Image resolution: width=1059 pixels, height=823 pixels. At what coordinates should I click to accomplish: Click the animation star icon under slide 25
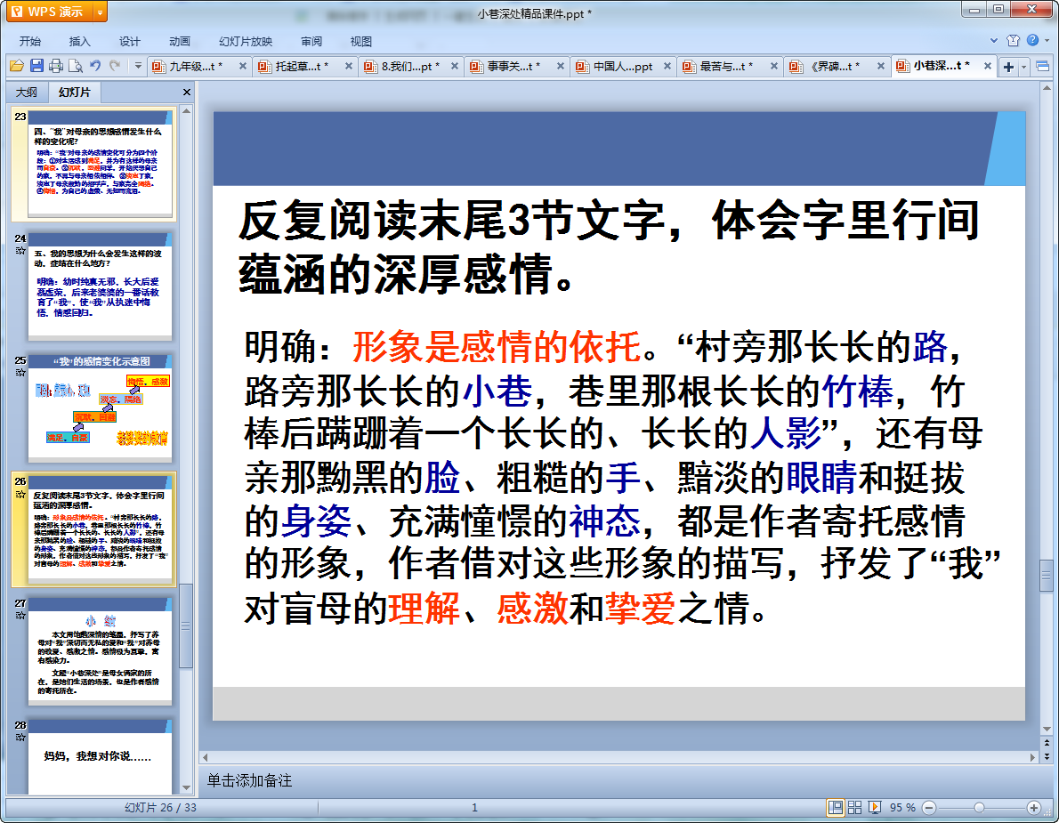click(20, 372)
